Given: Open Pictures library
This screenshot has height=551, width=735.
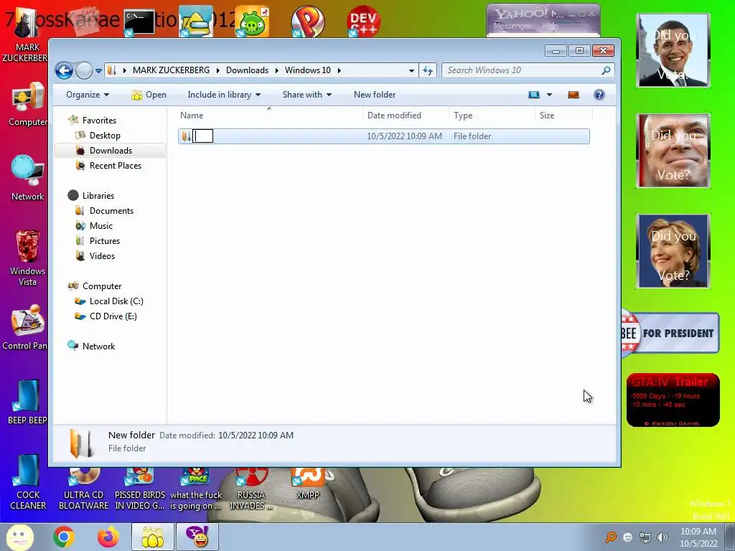Looking at the screenshot, I should (105, 241).
